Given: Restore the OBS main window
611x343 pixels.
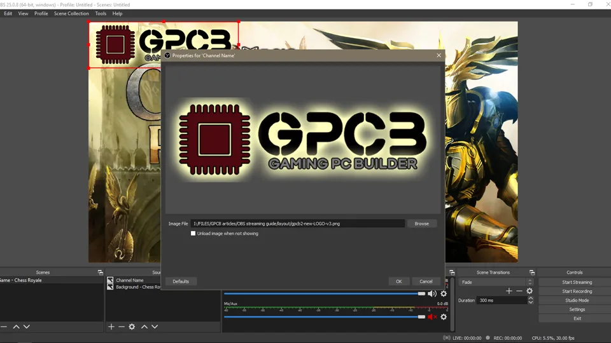Looking at the screenshot, I should click(x=590, y=4).
